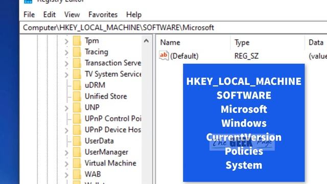Screen dimensions: 327x184
Task: Select the UPnP Control Point tree entry
Action: point(113,119)
